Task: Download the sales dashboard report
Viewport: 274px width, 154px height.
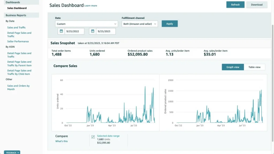Action: (257, 5)
